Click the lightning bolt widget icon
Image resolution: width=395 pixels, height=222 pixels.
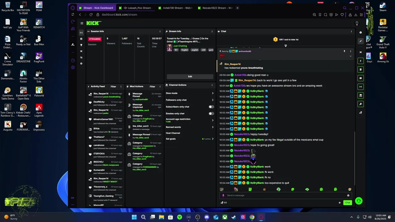(360, 61)
